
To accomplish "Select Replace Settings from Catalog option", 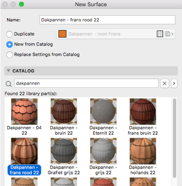I will pos(10,55).
